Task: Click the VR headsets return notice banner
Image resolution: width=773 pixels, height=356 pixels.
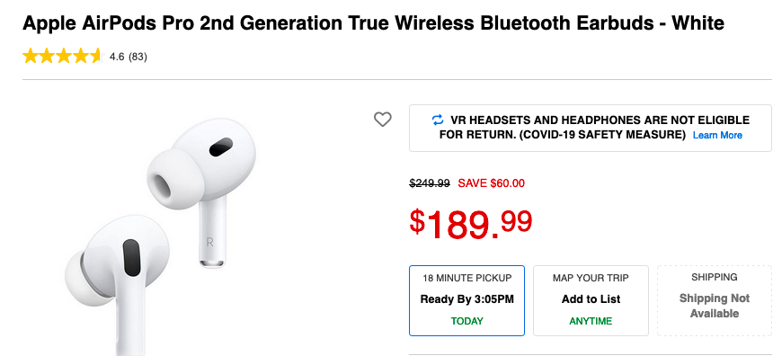Action: [x=591, y=128]
